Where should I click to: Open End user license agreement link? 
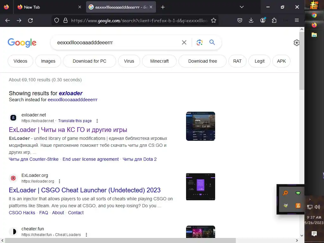pos(90,159)
